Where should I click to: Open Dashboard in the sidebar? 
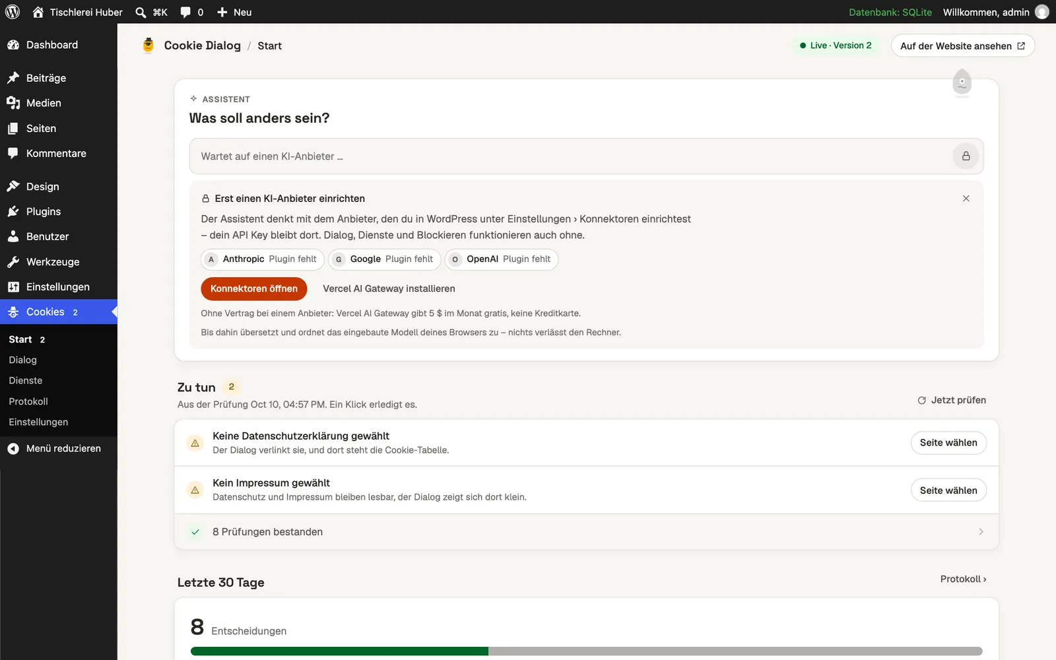point(59,45)
